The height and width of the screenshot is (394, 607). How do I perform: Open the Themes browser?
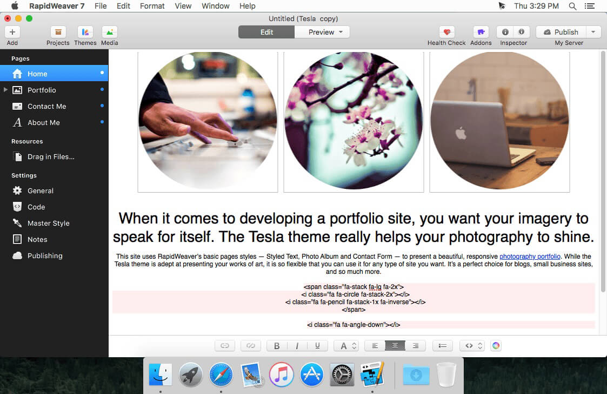click(x=85, y=32)
